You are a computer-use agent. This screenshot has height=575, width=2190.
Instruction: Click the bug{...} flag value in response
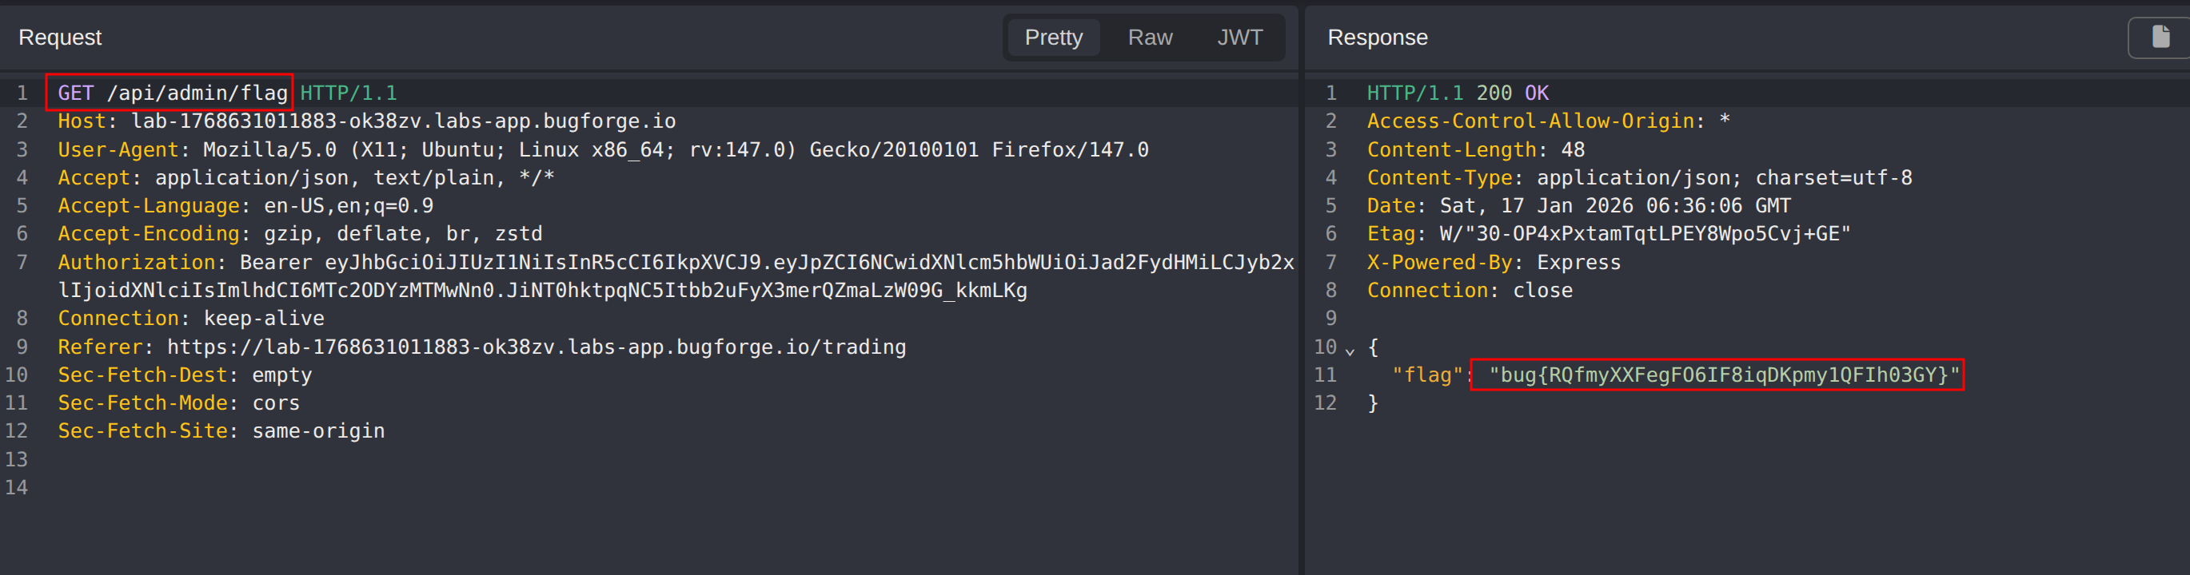click(1722, 375)
